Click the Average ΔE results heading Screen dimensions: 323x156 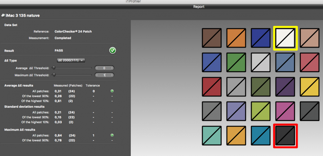(19, 85)
